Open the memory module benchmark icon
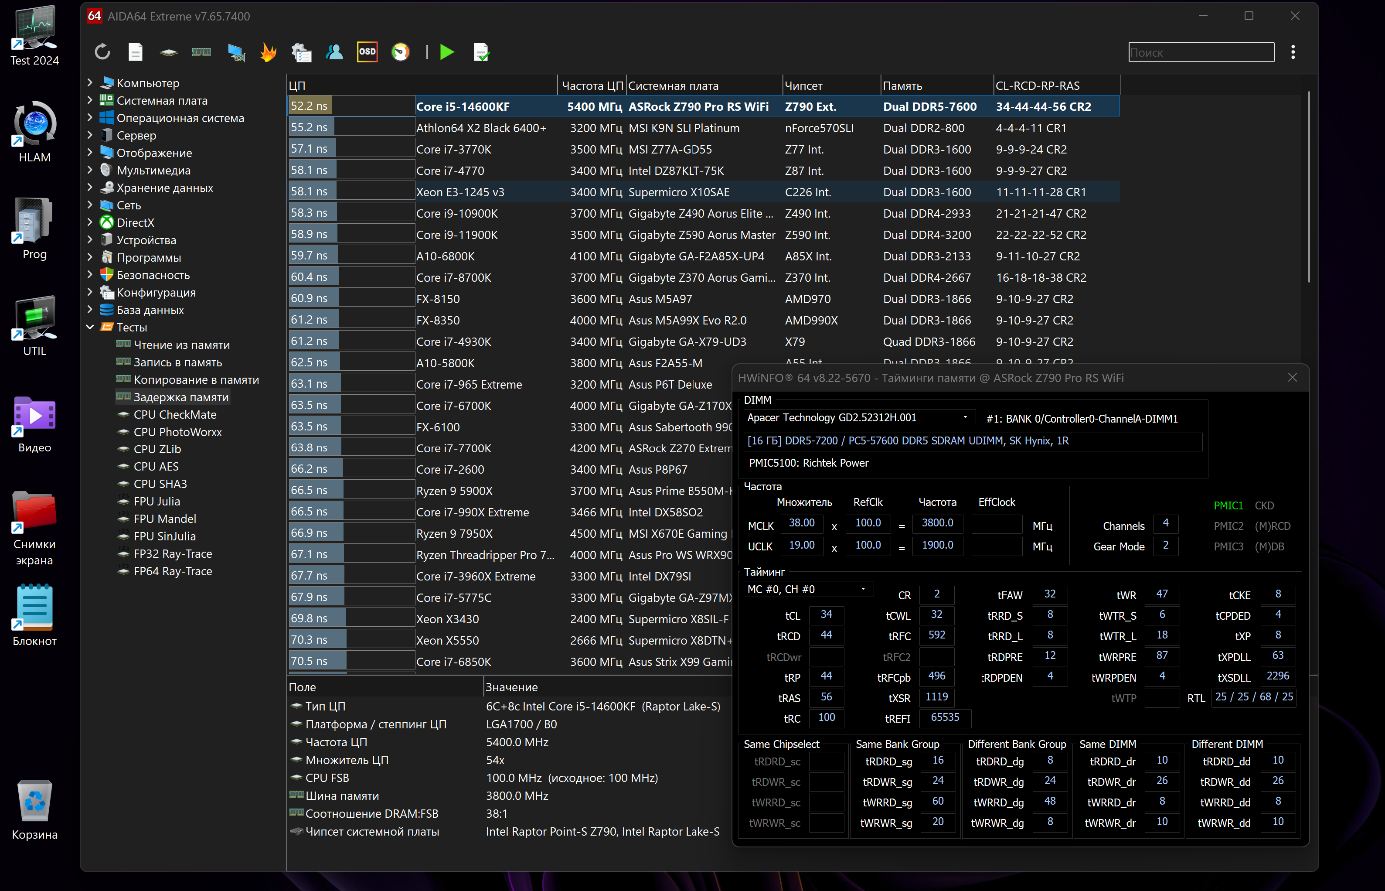 click(201, 52)
